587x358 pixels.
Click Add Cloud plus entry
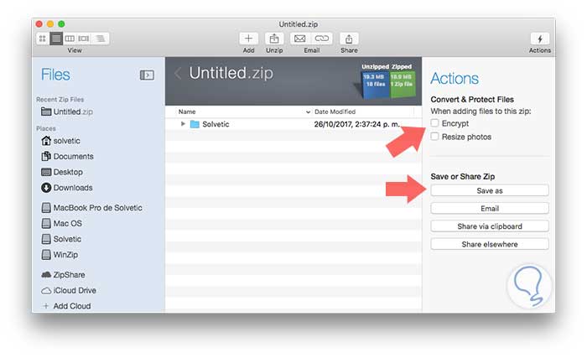pyautogui.click(x=66, y=306)
